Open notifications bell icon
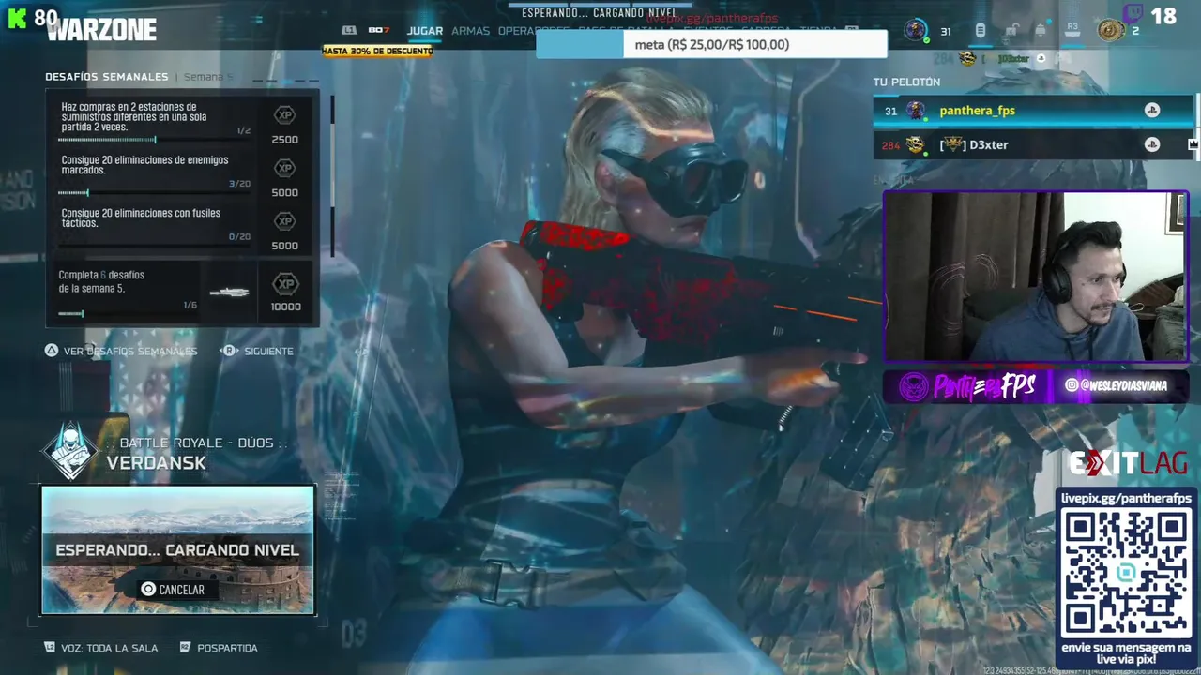 [x=1041, y=31]
